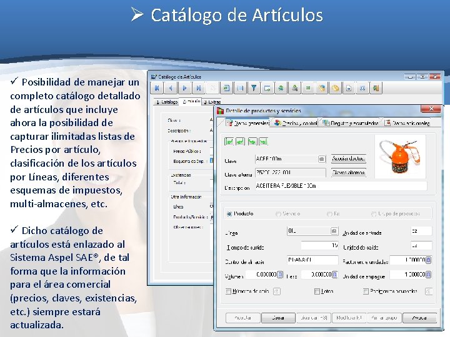Go to next record in Catálogo toolbar

[185, 88]
